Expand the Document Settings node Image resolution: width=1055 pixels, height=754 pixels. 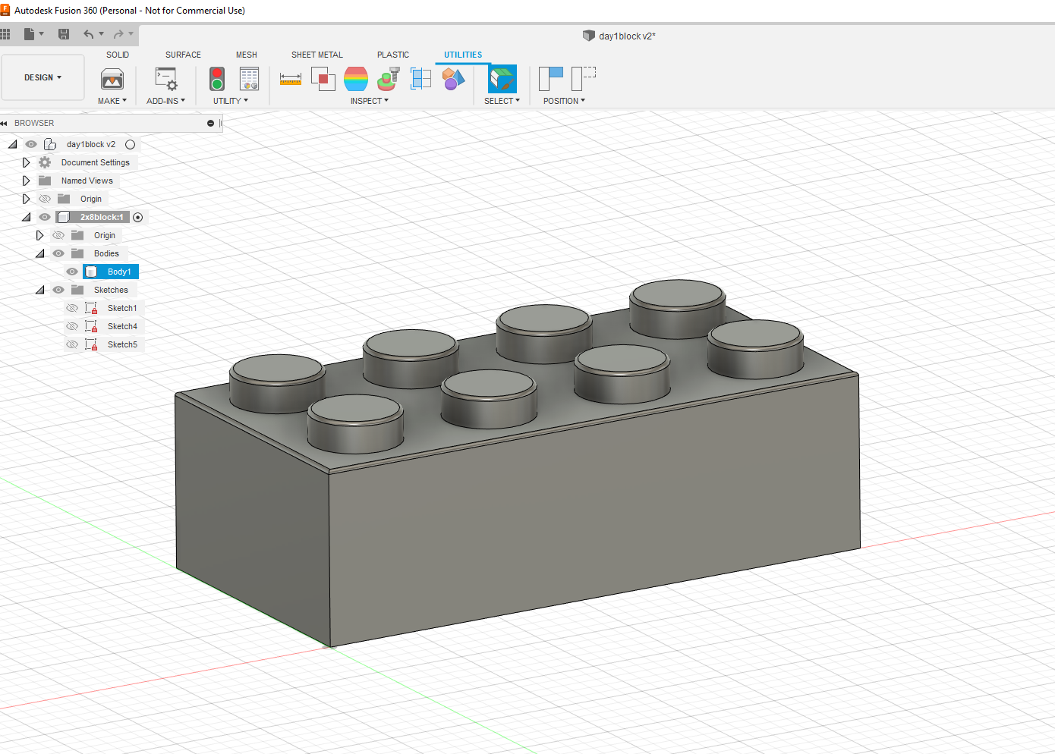(26, 162)
